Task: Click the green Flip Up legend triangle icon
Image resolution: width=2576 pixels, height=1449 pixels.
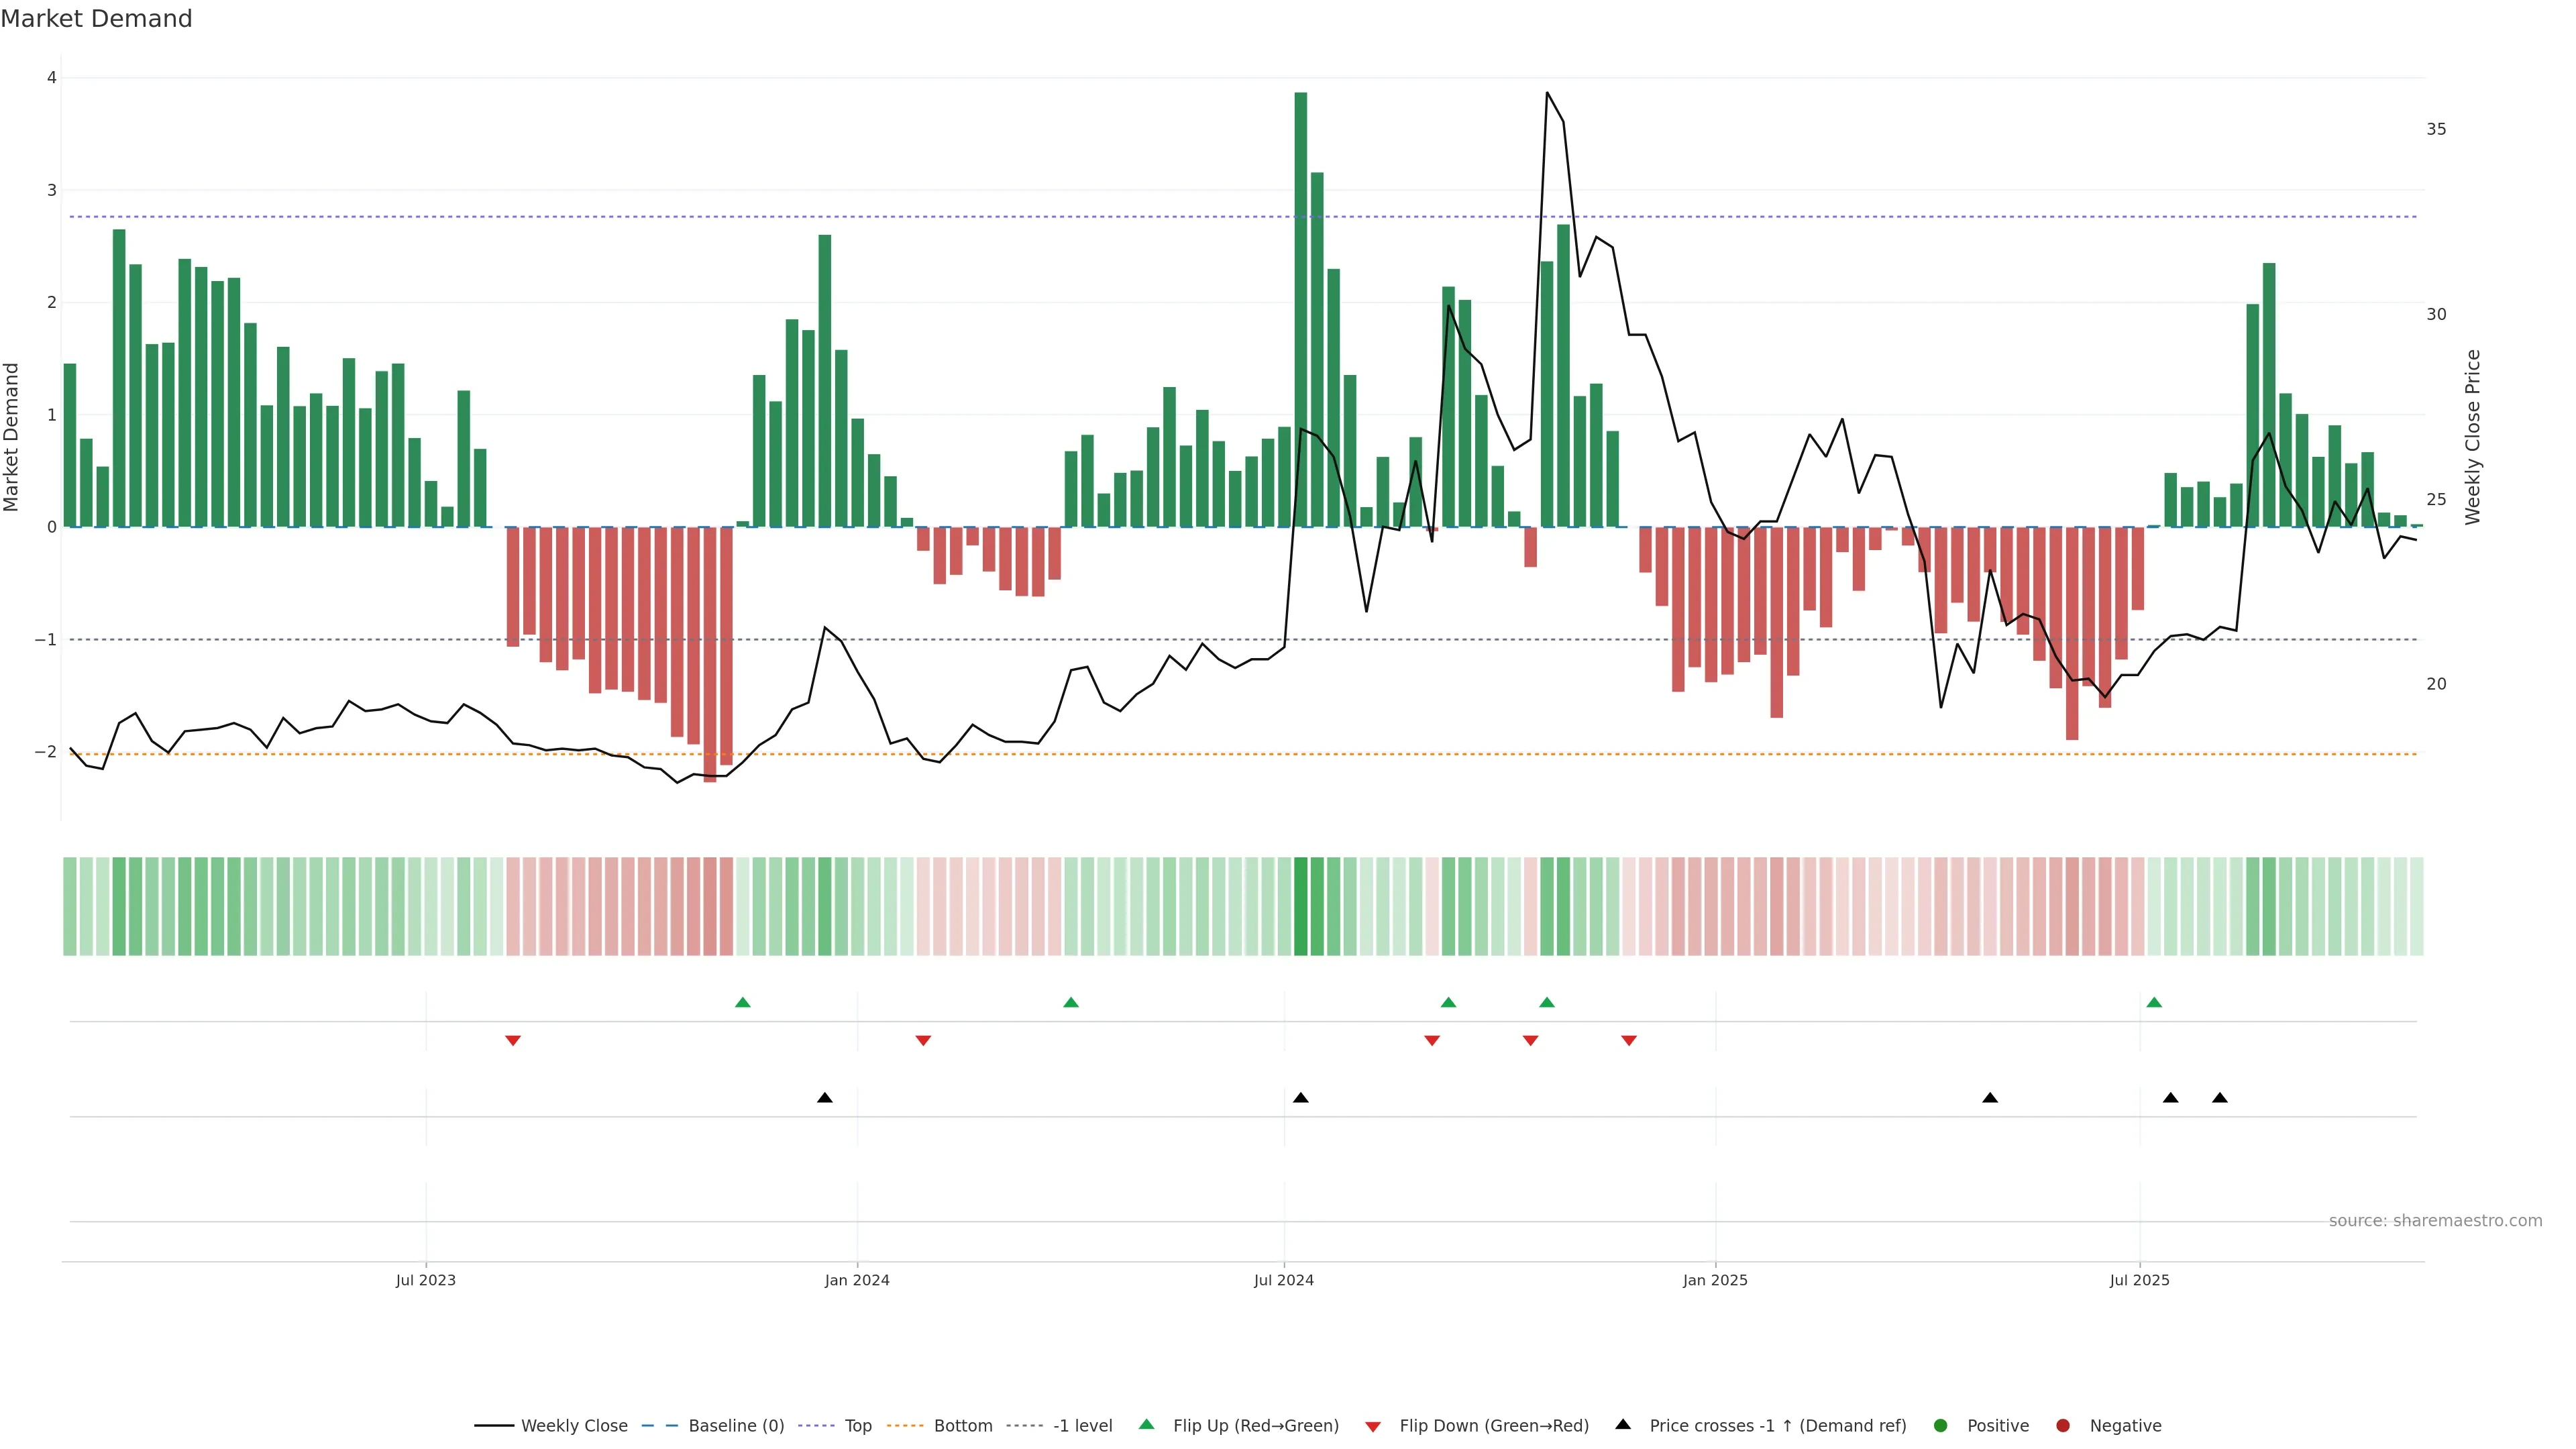Action: coord(1147,1424)
